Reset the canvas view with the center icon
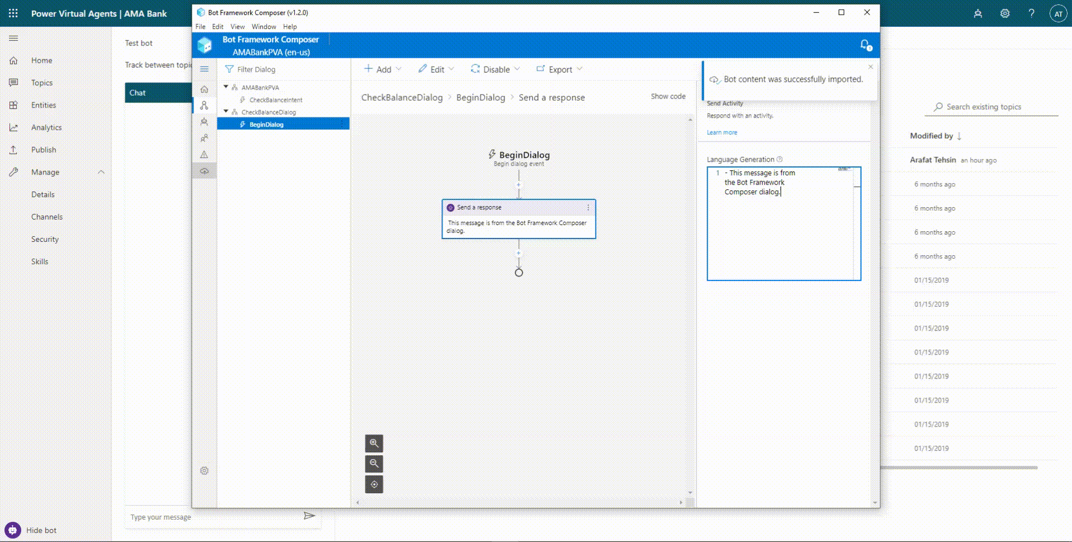 pyautogui.click(x=374, y=484)
